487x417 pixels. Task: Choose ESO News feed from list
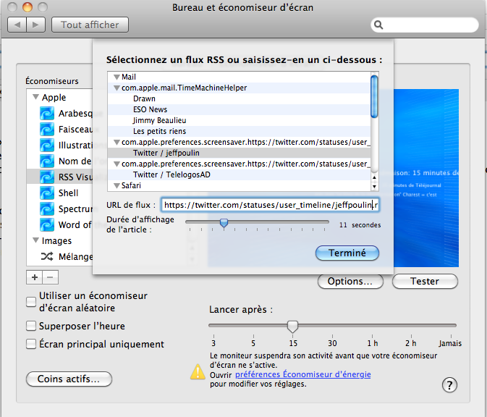click(x=150, y=109)
